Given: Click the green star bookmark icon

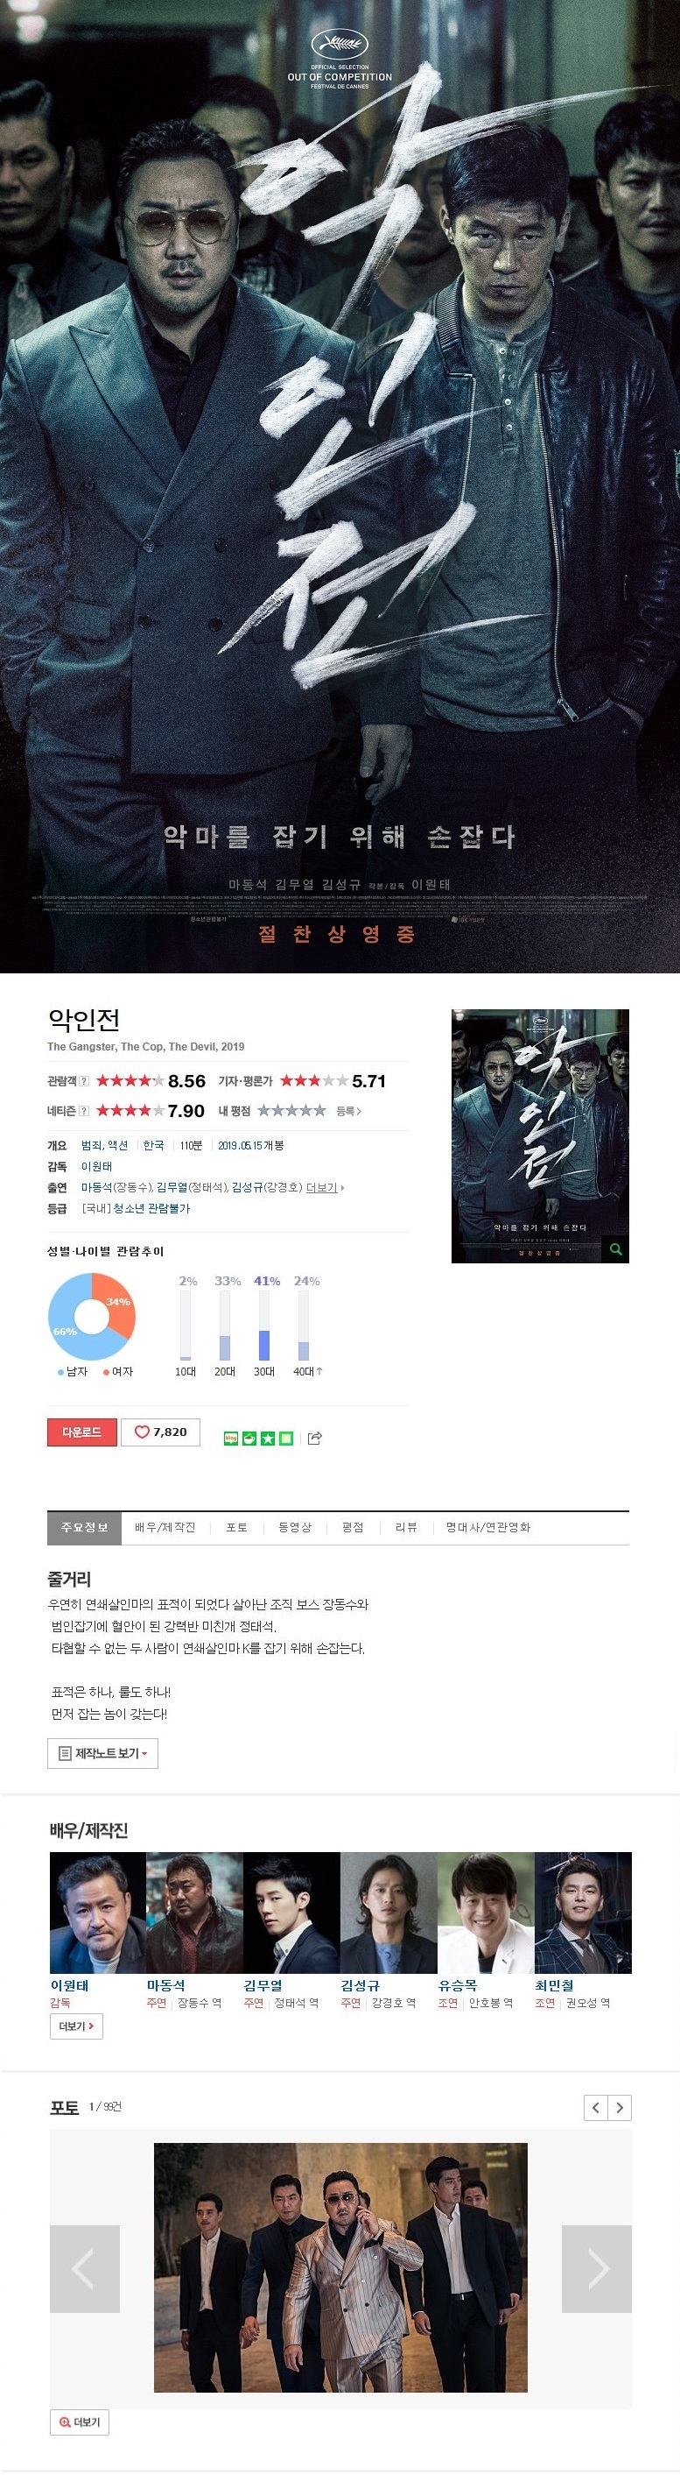Looking at the screenshot, I should pyautogui.click(x=268, y=1439).
